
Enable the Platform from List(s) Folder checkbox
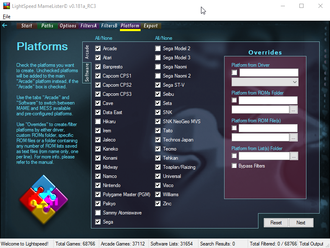click(234, 156)
